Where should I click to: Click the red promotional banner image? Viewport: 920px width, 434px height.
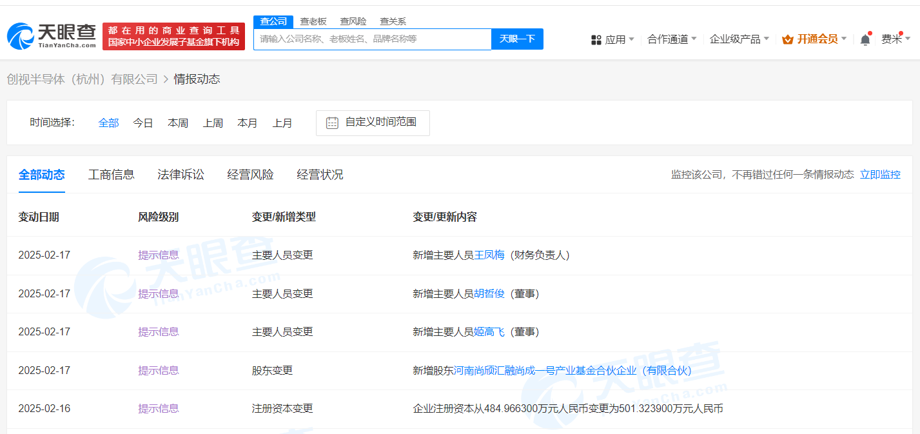coord(173,36)
